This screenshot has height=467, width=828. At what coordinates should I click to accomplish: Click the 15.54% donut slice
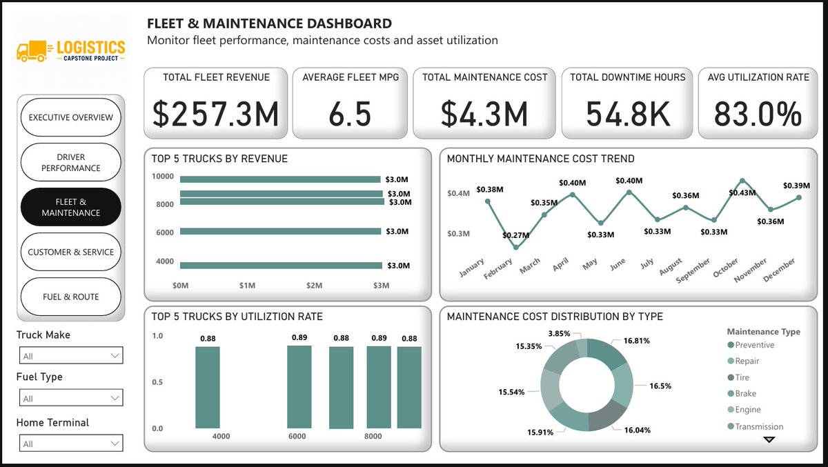click(x=551, y=389)
